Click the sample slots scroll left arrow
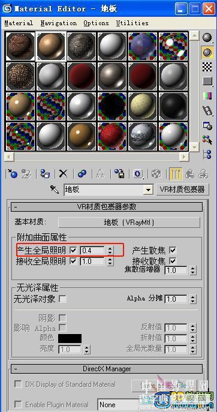Viewport: 217px width, 412px height. tap(10, 157)
